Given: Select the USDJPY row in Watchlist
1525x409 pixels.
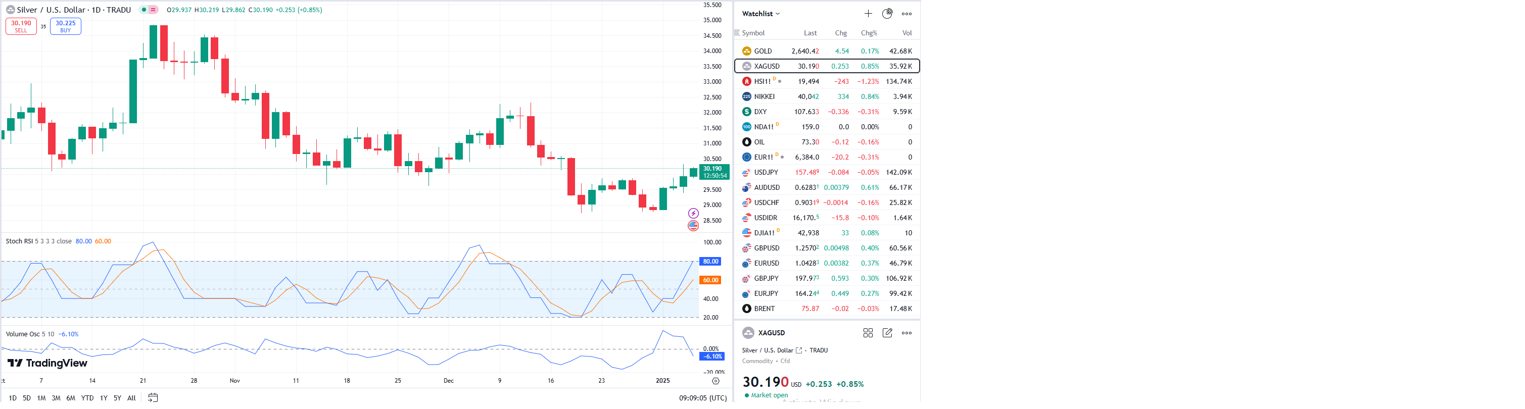Looking at the screenshot, I should click(827, 172).
